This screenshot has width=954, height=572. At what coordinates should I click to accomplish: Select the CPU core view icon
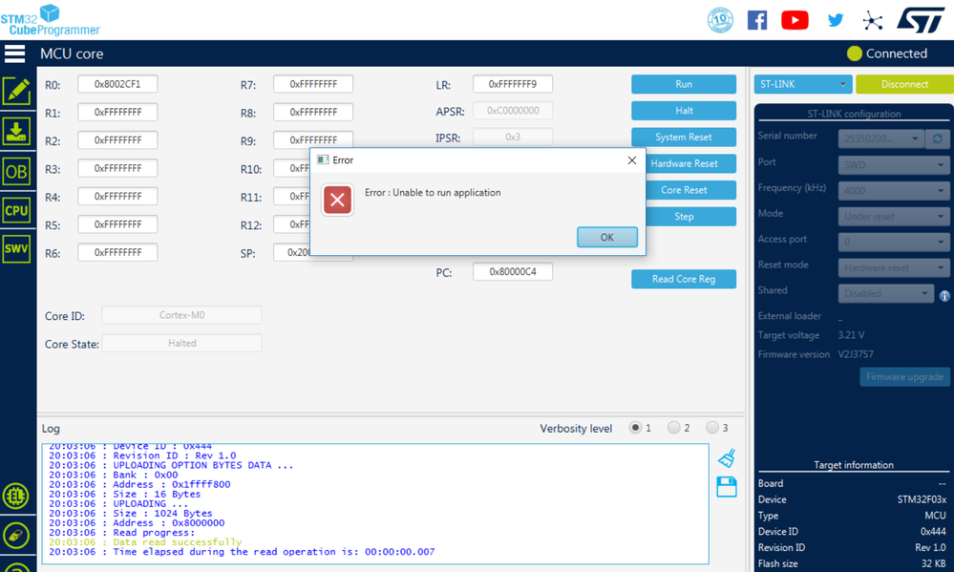click(x=16, y=210)
